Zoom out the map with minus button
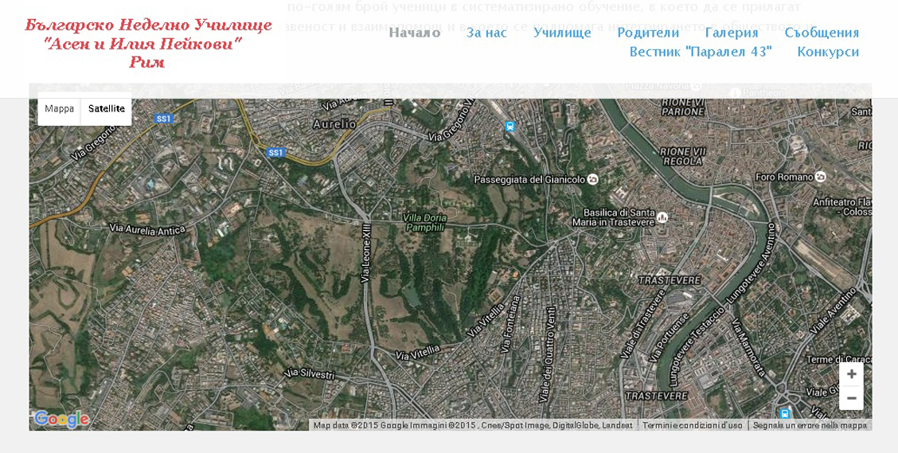Image resolution: width=898 pixels, height=453 pixels. point(851,397)
